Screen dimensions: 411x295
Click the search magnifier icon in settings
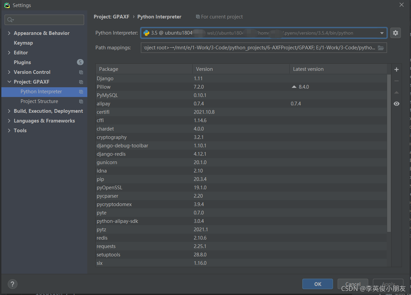10,20
